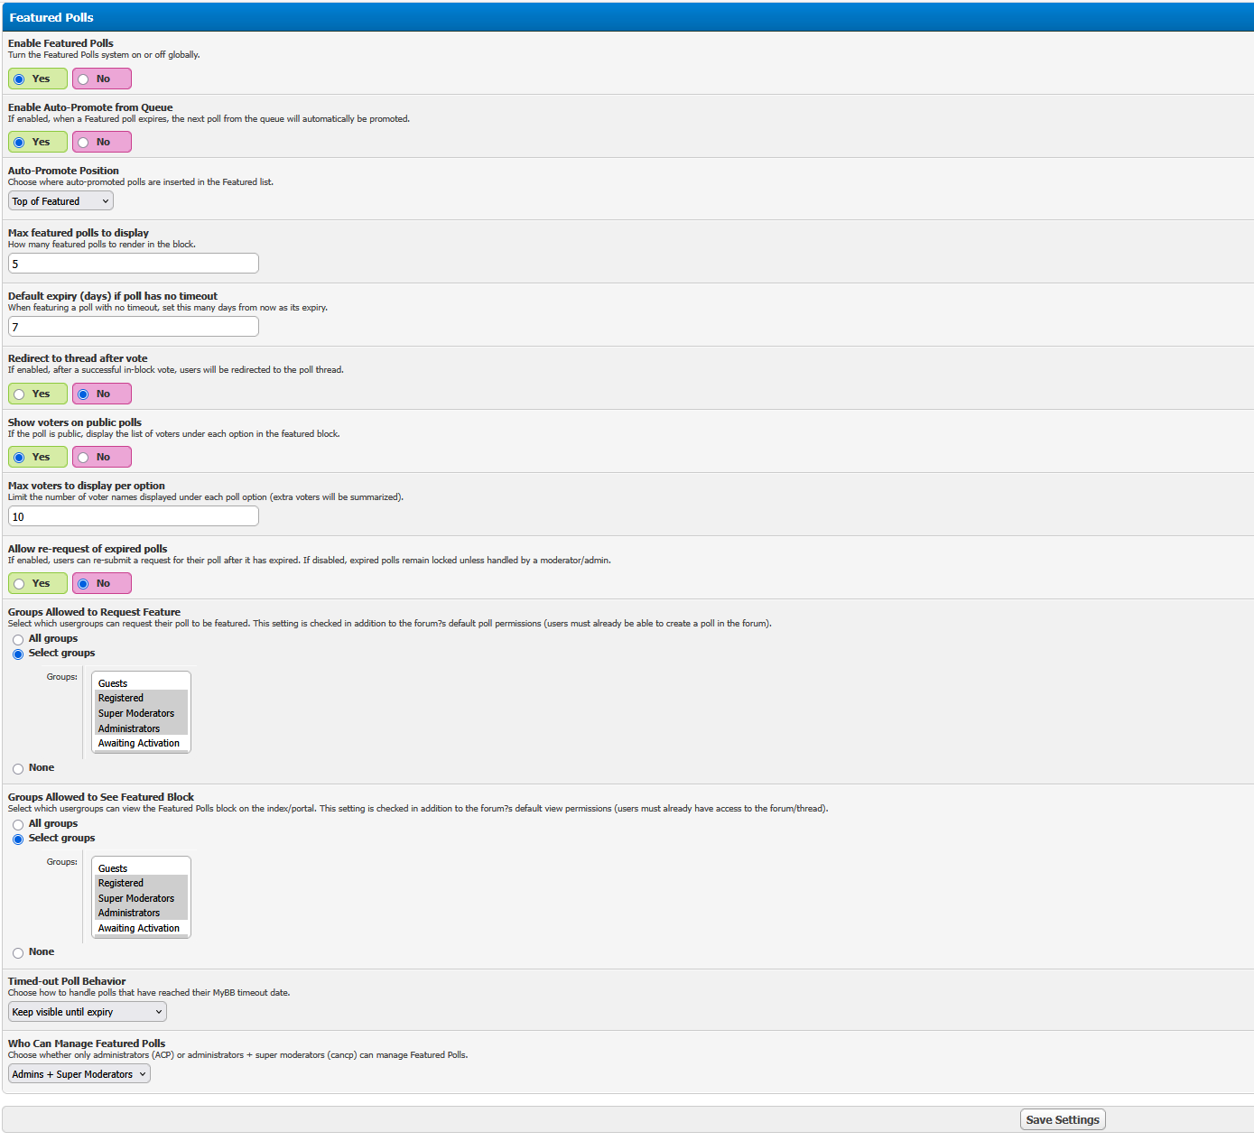
Task: Click the Save Settings button
Action: click(x=1062, y=1120)
